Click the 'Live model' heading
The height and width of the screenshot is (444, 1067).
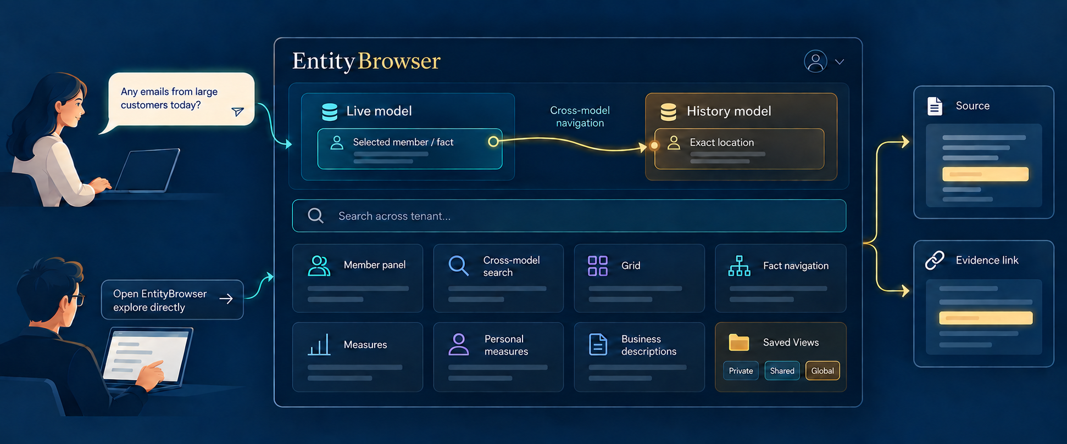379,111
